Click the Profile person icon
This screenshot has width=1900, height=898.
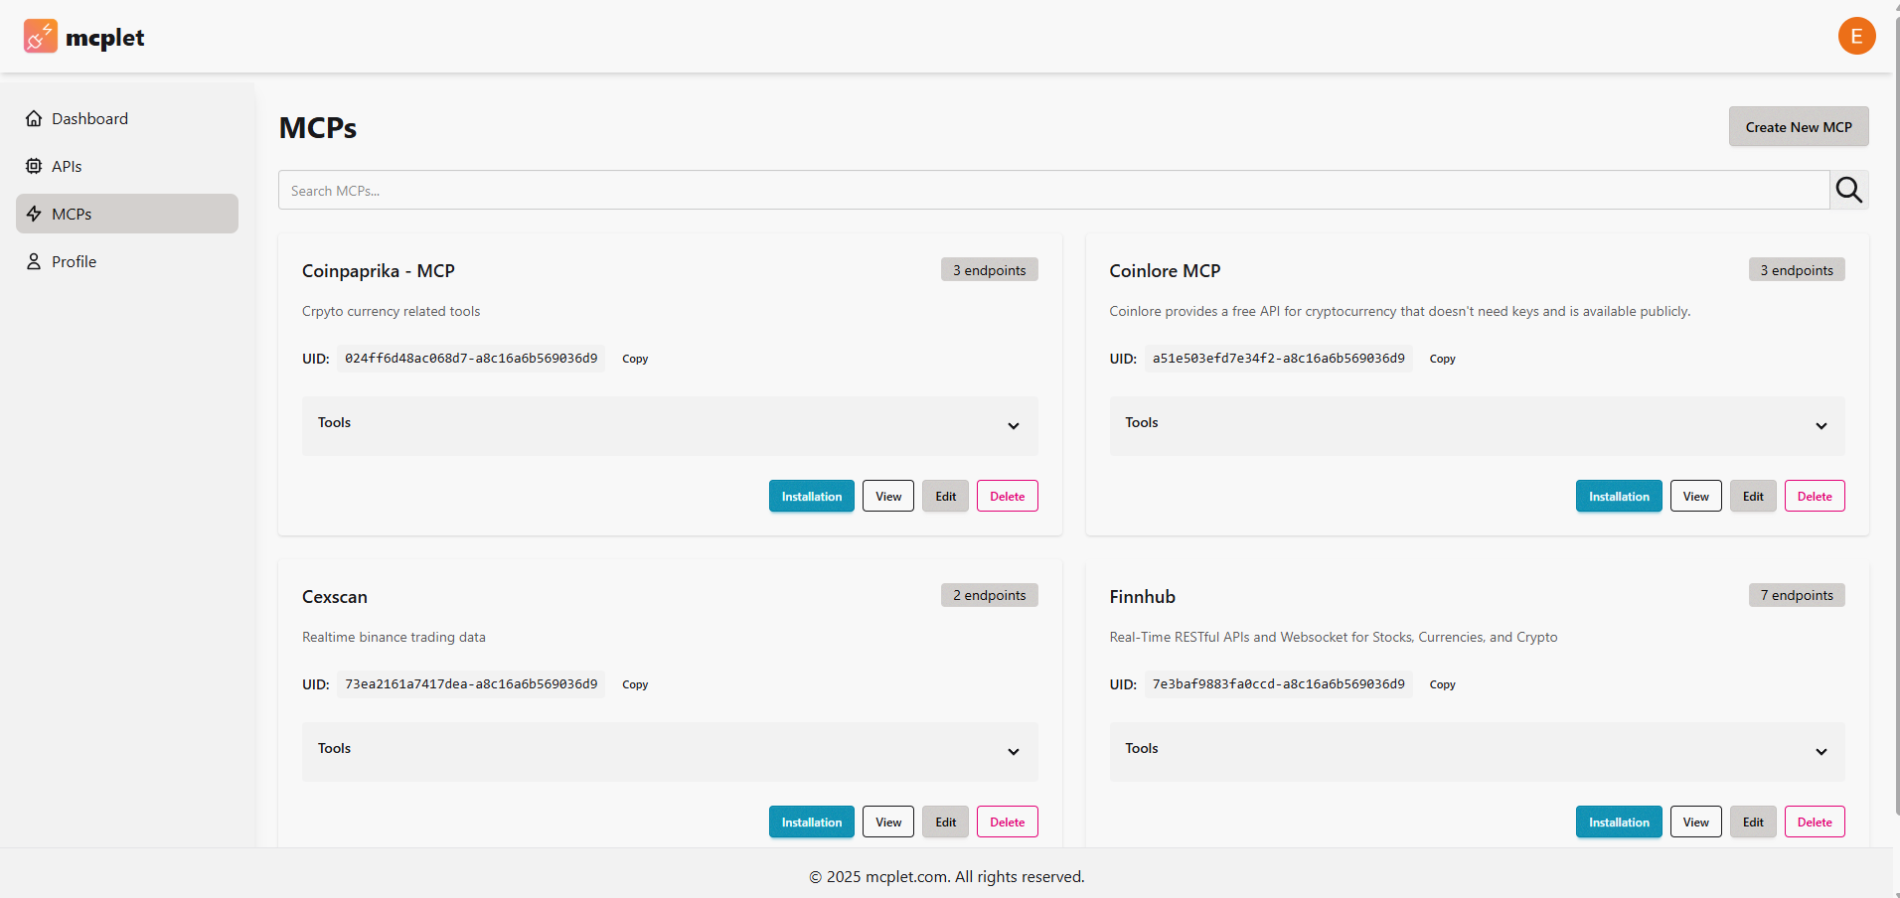tap(34, 261)
